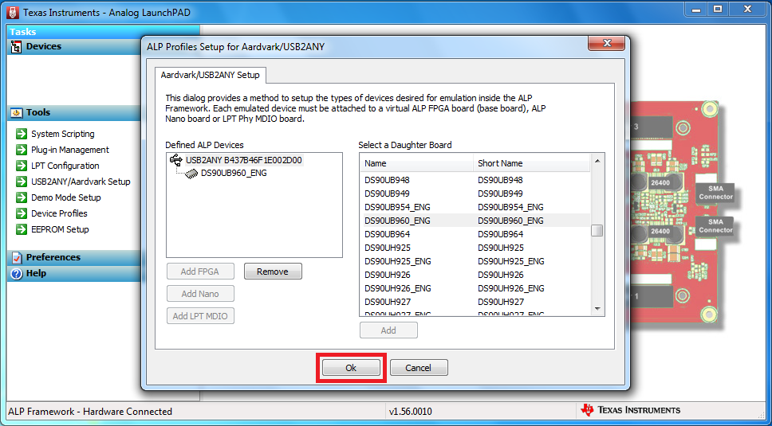The image size is (772, 426).
Task: Click the Remove button
Action: (x=273, y=272)
